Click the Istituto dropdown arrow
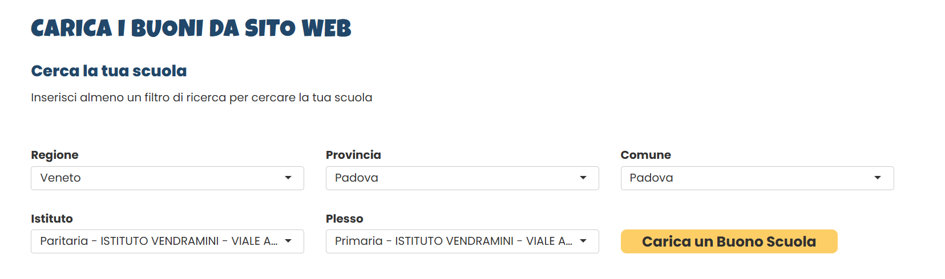 pyautogui.click(x=288, y=241)
